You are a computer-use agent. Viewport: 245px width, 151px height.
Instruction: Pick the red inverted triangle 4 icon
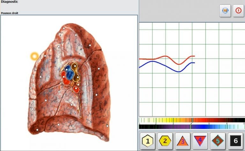(x=200, y=140)
